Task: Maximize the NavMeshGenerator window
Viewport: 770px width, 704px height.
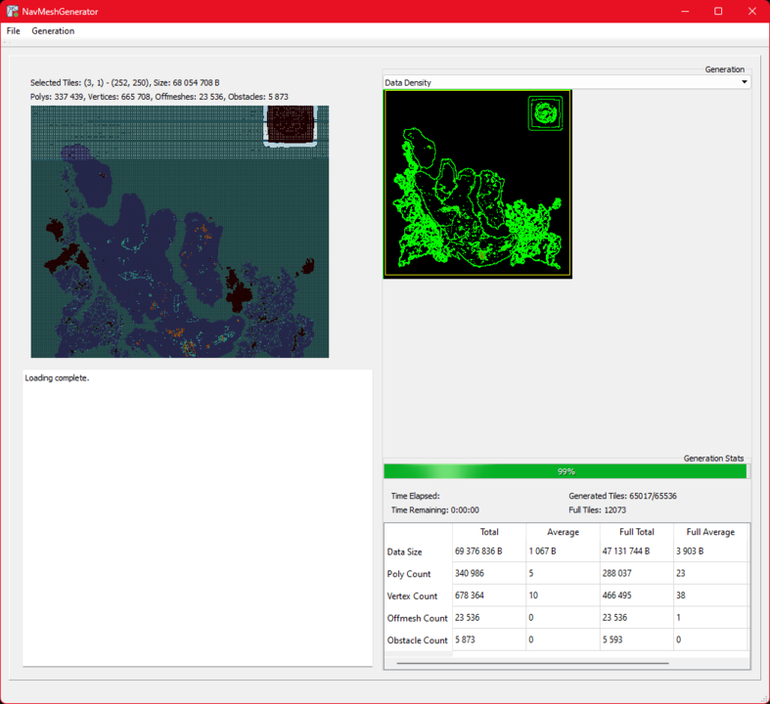Action: pos(718,11)
